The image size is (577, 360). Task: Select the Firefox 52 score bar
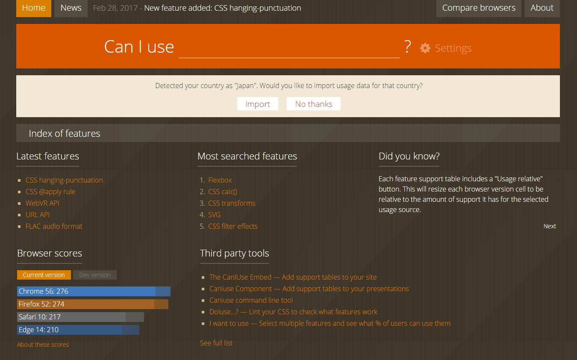click(x=93, y=304)
